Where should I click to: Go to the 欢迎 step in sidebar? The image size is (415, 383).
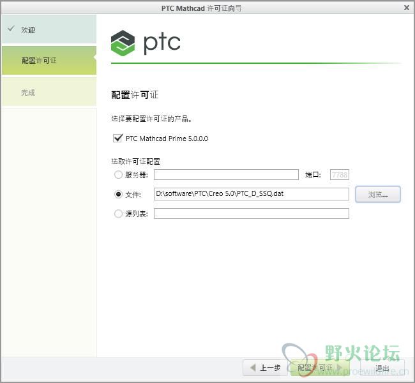click(x=49, y=29)
